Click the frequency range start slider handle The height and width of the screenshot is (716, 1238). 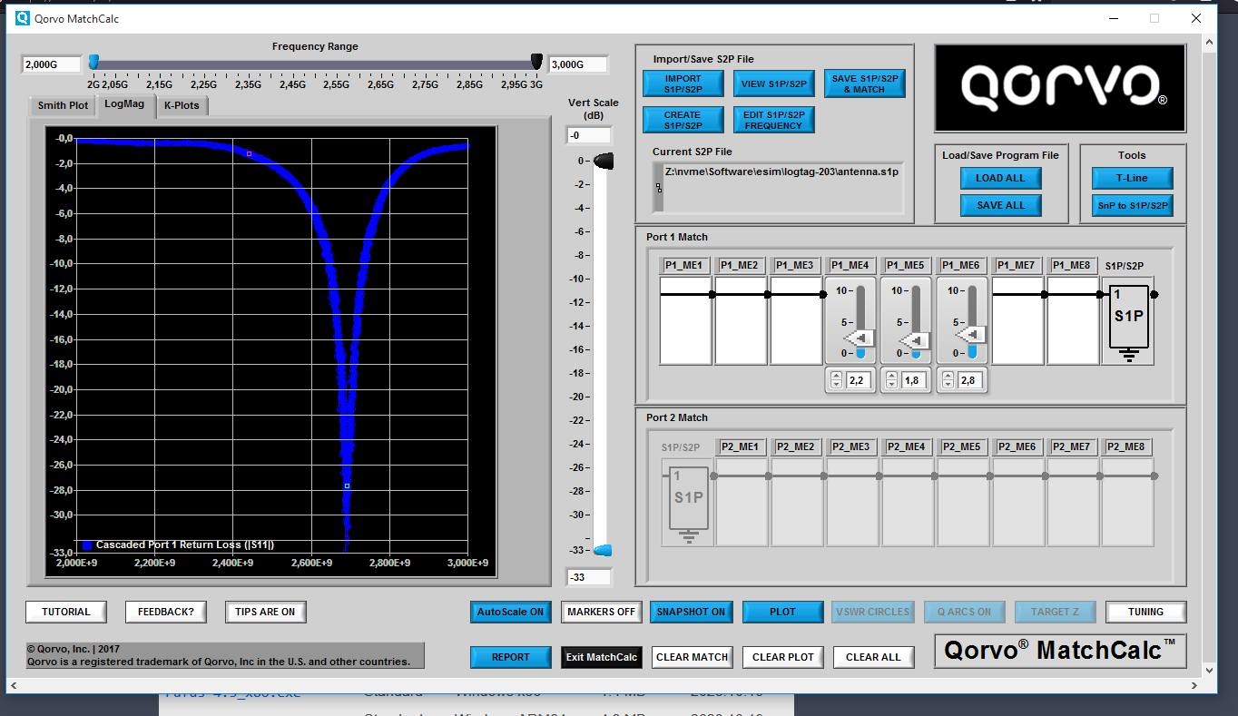[x=93, y=62]
